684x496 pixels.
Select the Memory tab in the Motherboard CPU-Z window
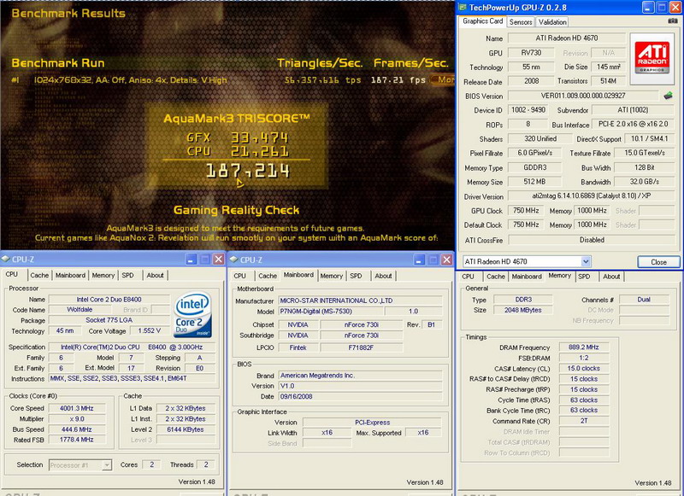[332, 276]
